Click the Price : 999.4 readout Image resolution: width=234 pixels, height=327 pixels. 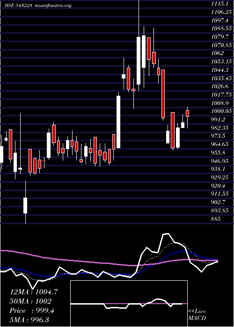click(x=32, y=311)
